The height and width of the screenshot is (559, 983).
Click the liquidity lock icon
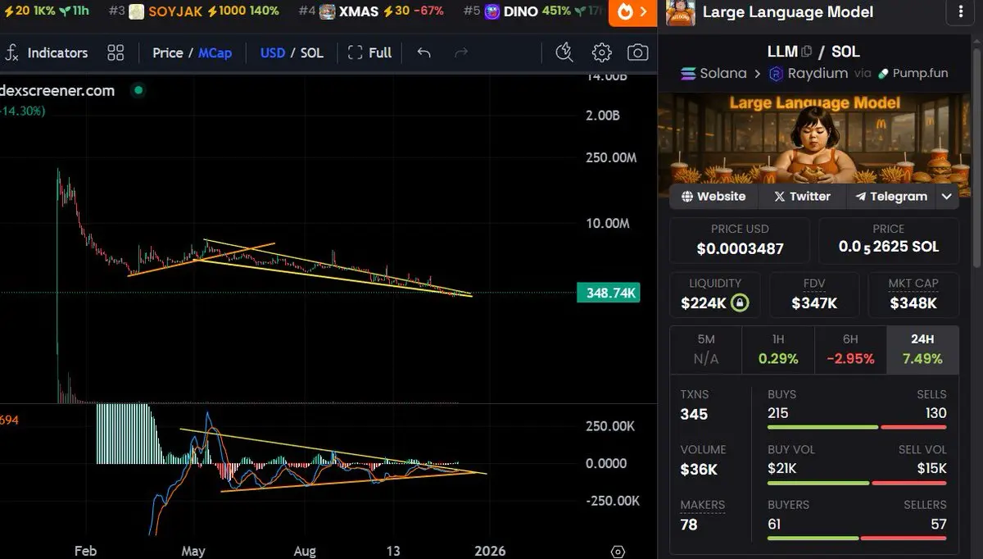[740, 303]
